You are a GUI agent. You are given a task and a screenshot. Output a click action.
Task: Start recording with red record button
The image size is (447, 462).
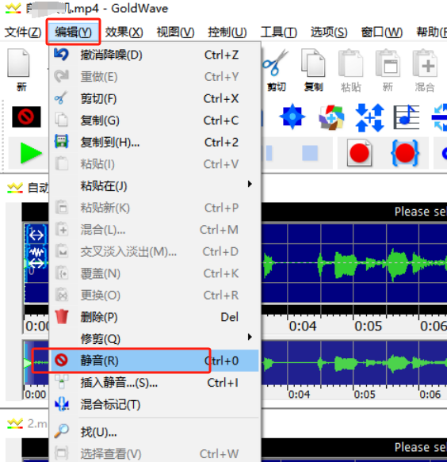[x=359, y=153]
